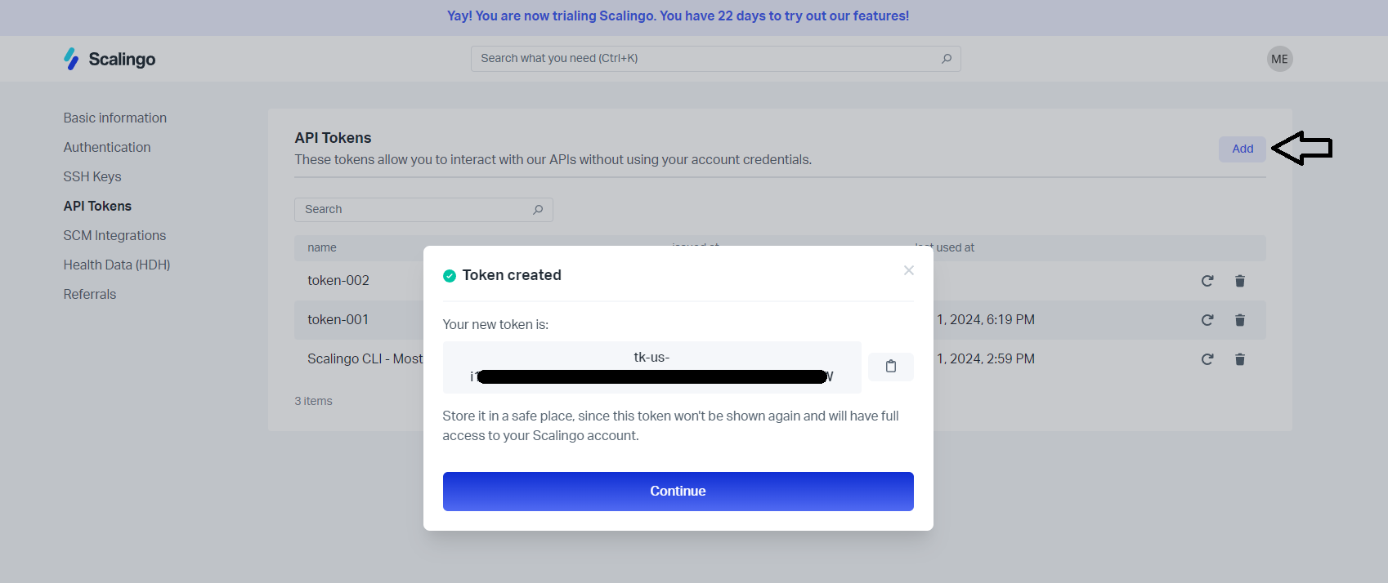Open the Referrals page
The height and width of the screenshot is (583, 1388).
89,293
